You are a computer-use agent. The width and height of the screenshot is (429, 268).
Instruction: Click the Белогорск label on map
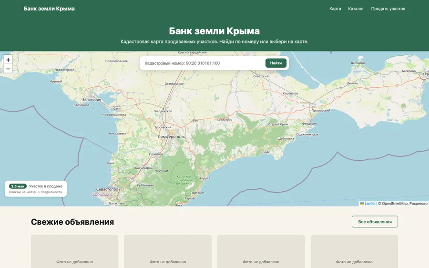[x=225, y=120]
